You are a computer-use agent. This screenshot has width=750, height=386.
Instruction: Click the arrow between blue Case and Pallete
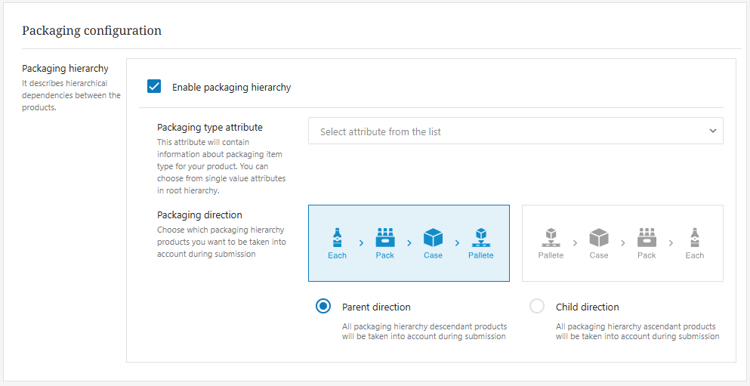457,243
